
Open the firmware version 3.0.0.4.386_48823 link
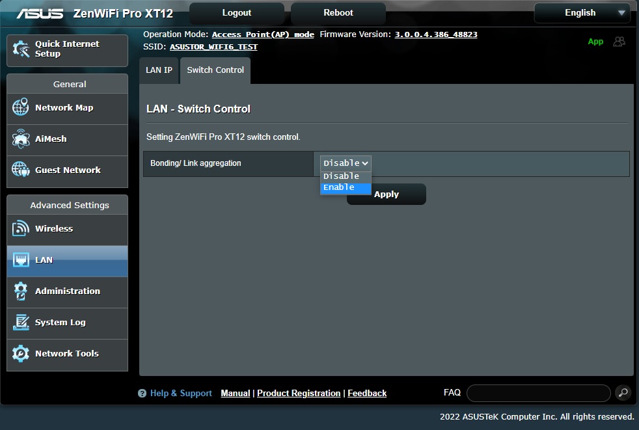(436, 34)
